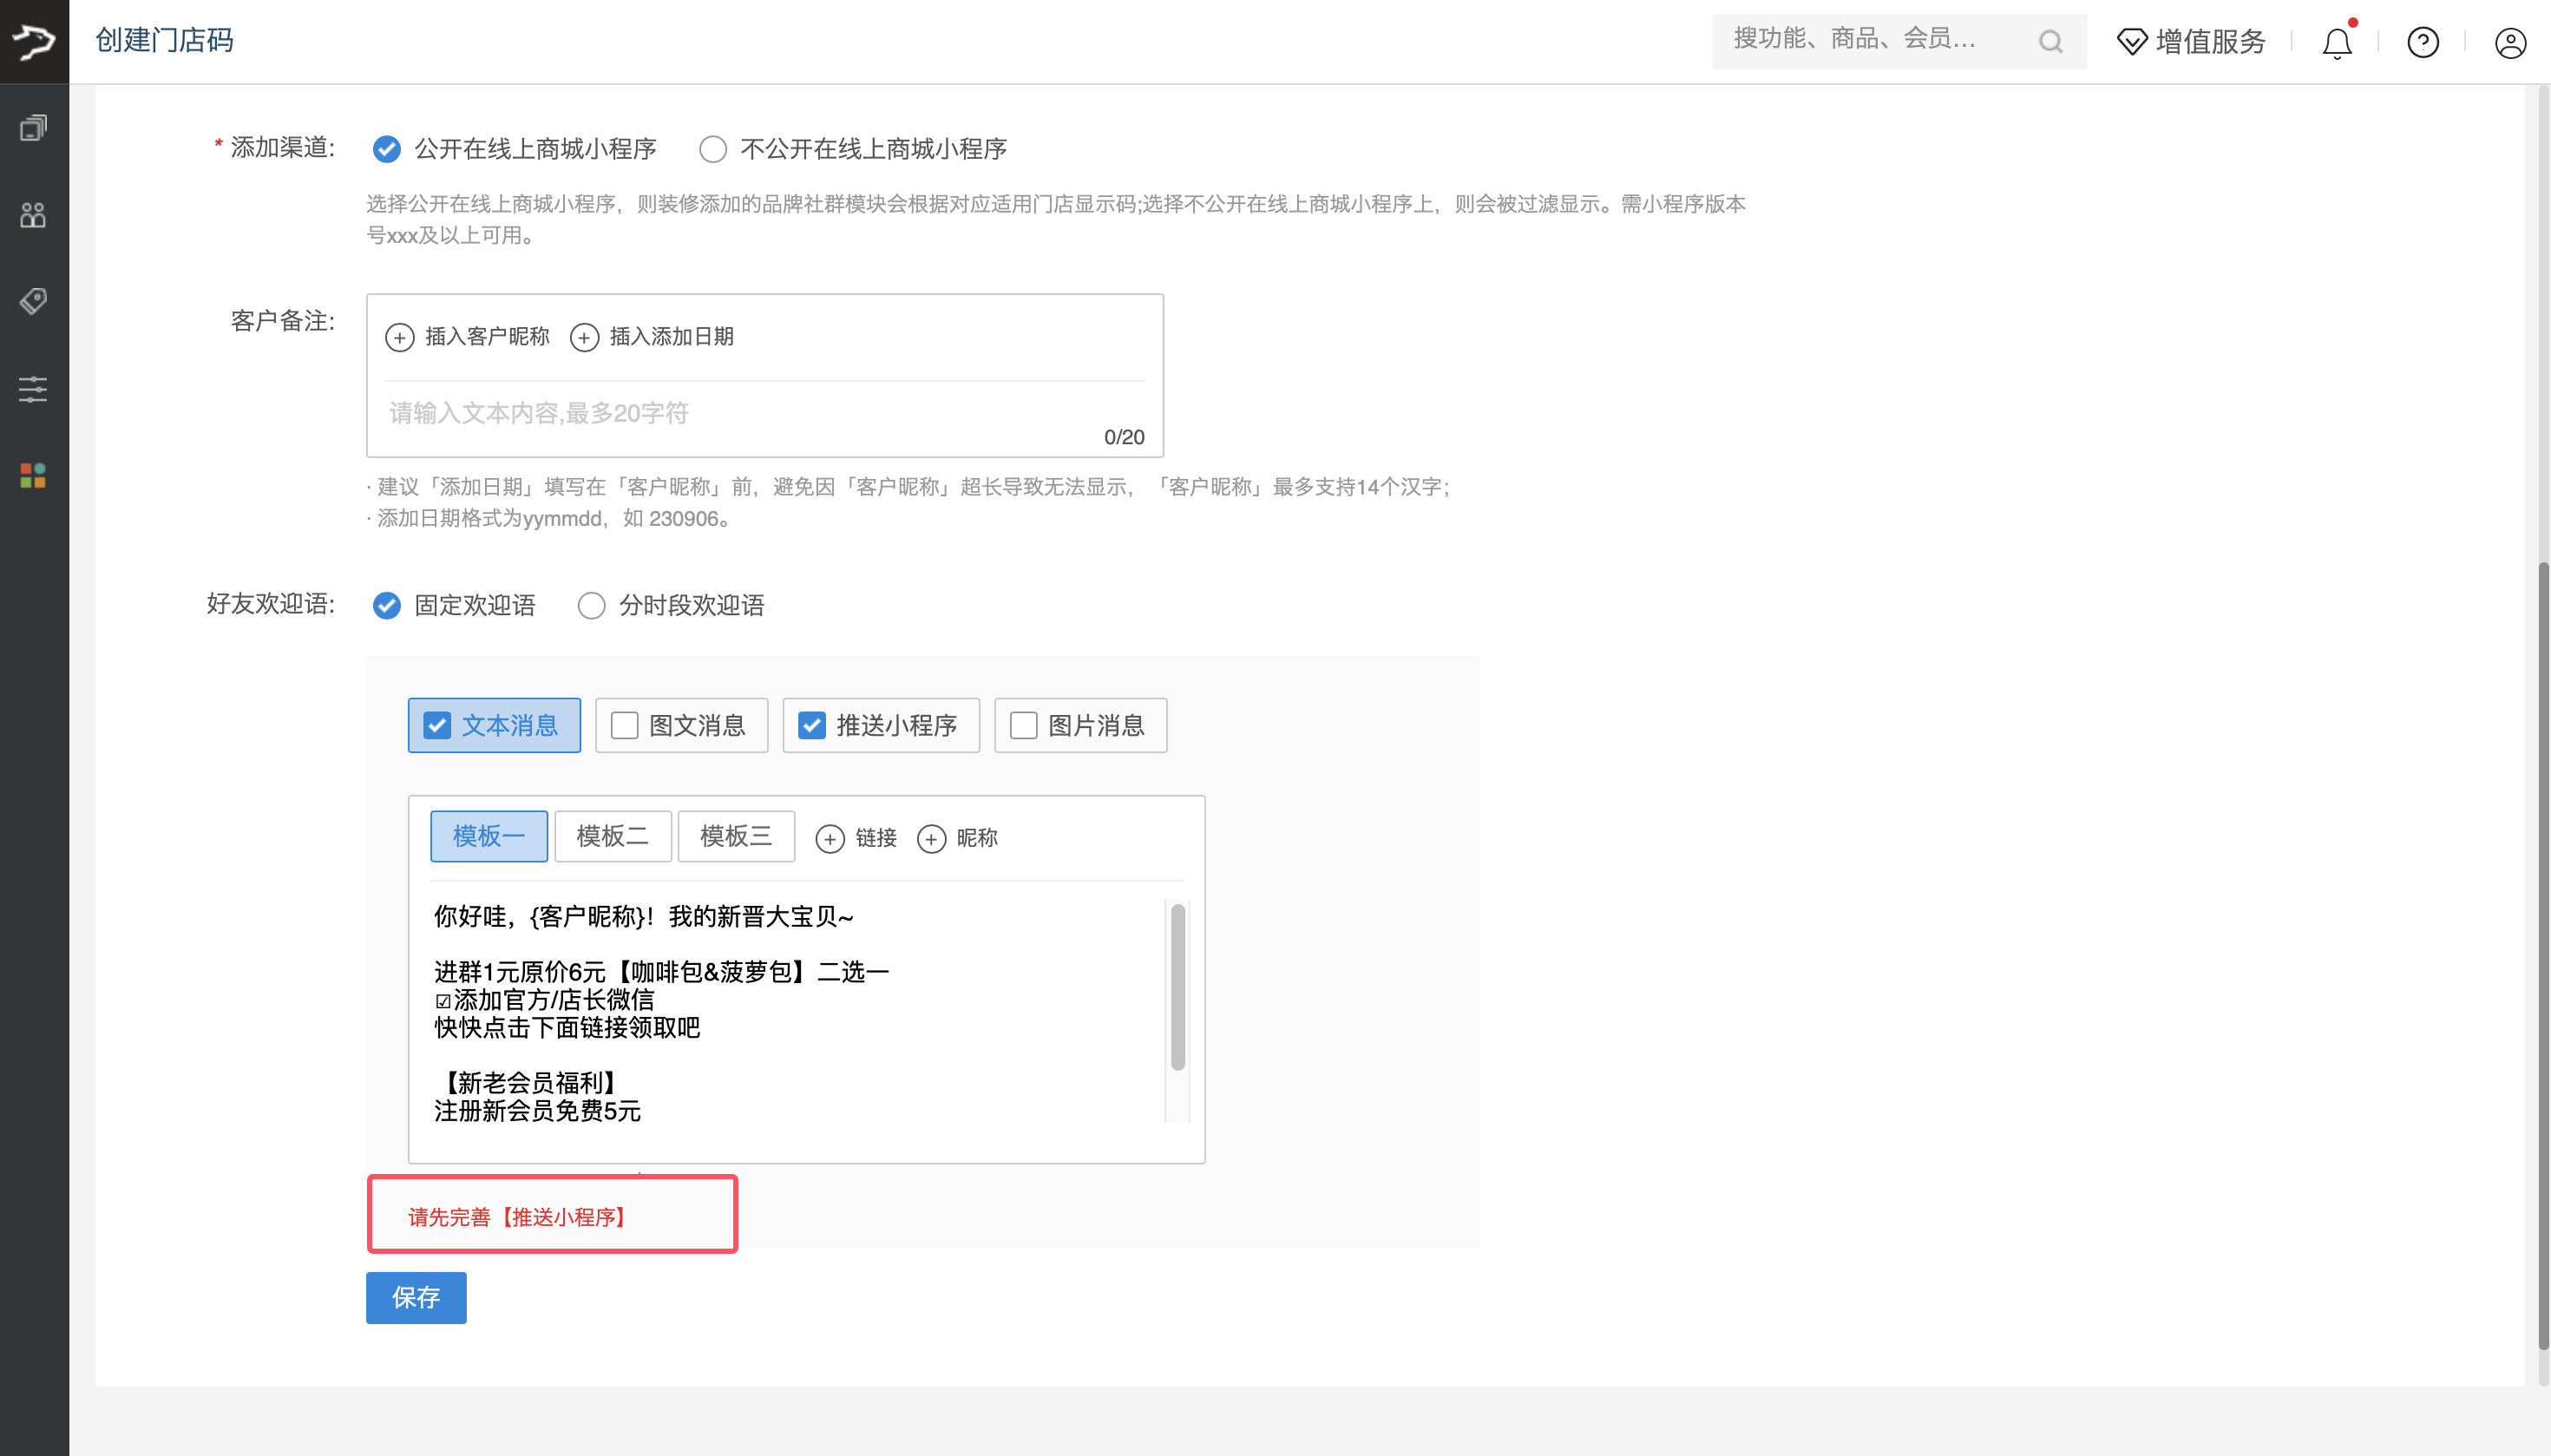The height and width of the screenshot is (1456, 2551).
Task: Click inside the welcome message text editor
Action: click(x=797, y=1012)
